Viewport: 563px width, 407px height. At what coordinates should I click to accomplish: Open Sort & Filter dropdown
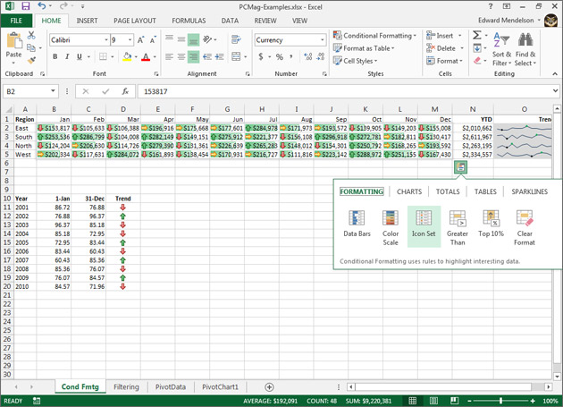coord(501,49)
